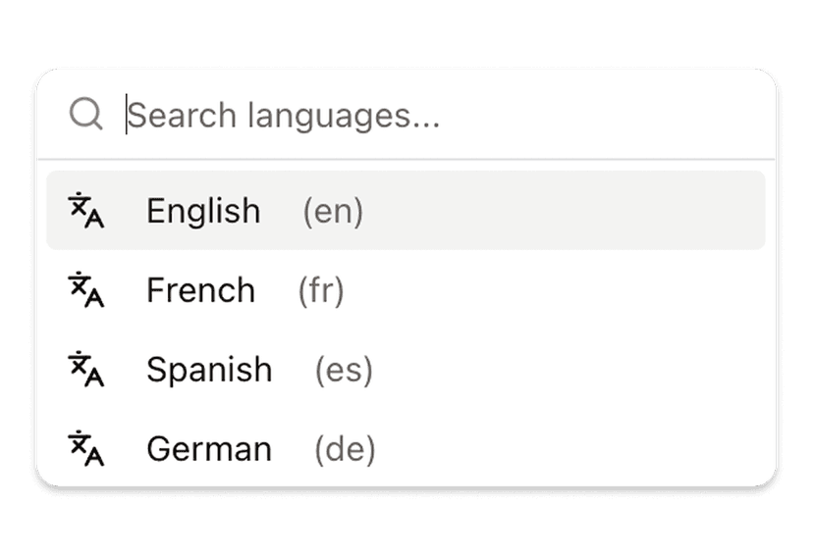Click the (en) language code
813x555 pixels.
[x=333, y=211]
